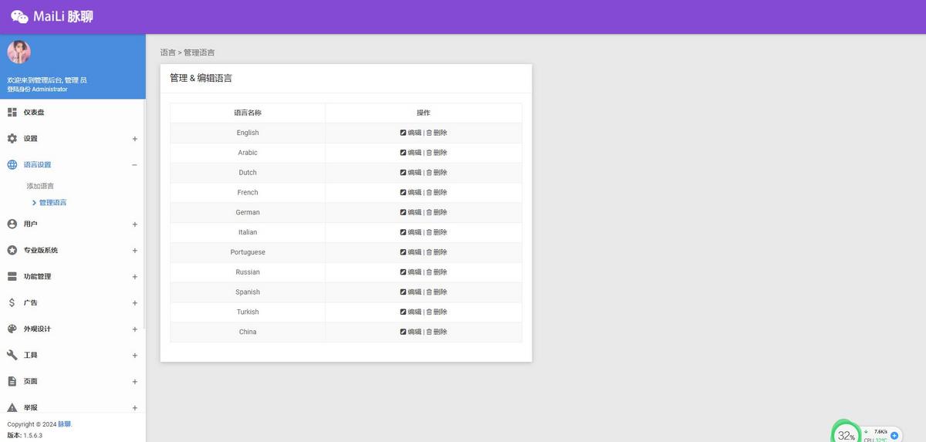Viewport: 926px width, 442px height.
Task: Click the 广告 dollar sign icon
Action: click(12, 302)
